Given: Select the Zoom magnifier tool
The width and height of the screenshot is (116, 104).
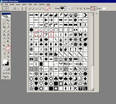Looking at the screenshot, I should (8, 56).
